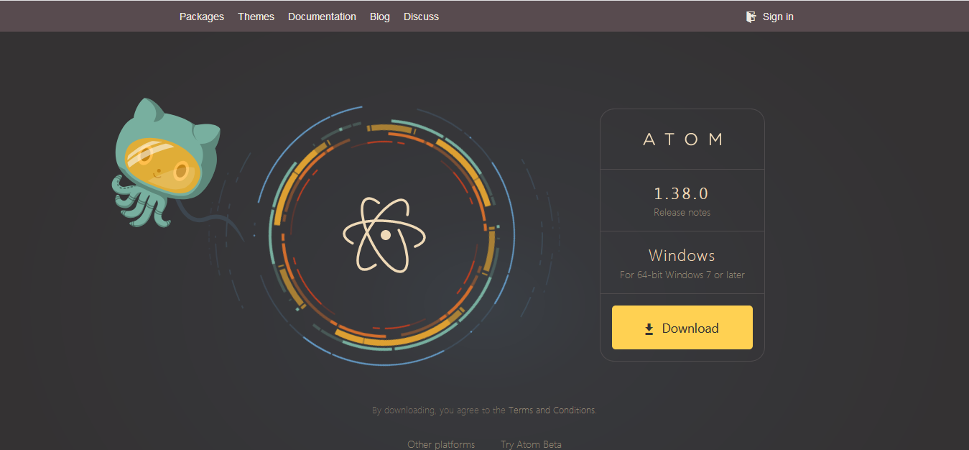Click the ATOM title in the download card

(682, 139)
